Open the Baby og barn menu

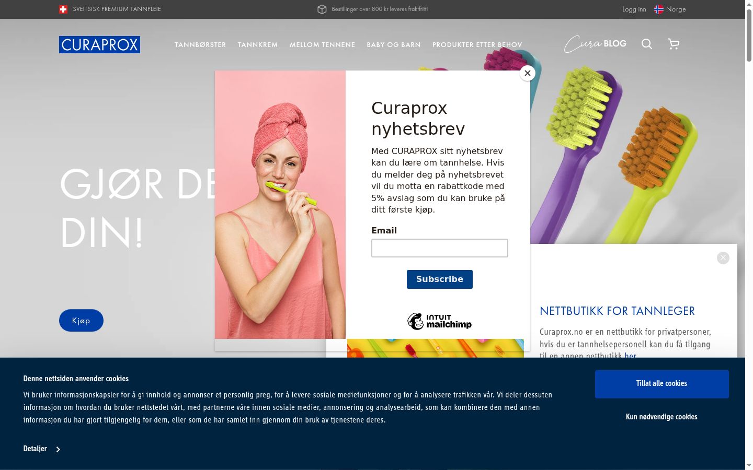point(394,45)
